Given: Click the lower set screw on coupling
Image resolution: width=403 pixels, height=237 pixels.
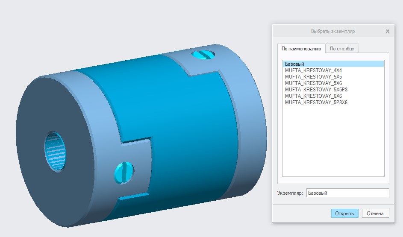Looking at the screenshot, I should coord(124,173).
